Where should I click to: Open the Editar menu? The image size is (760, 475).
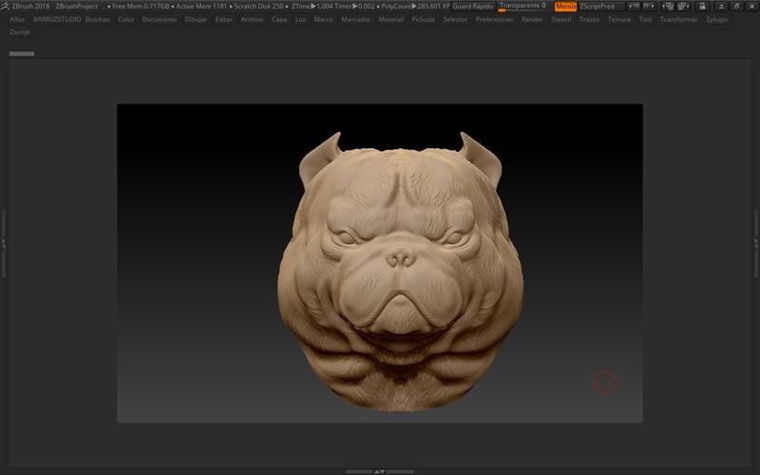(x=224, y=19)
